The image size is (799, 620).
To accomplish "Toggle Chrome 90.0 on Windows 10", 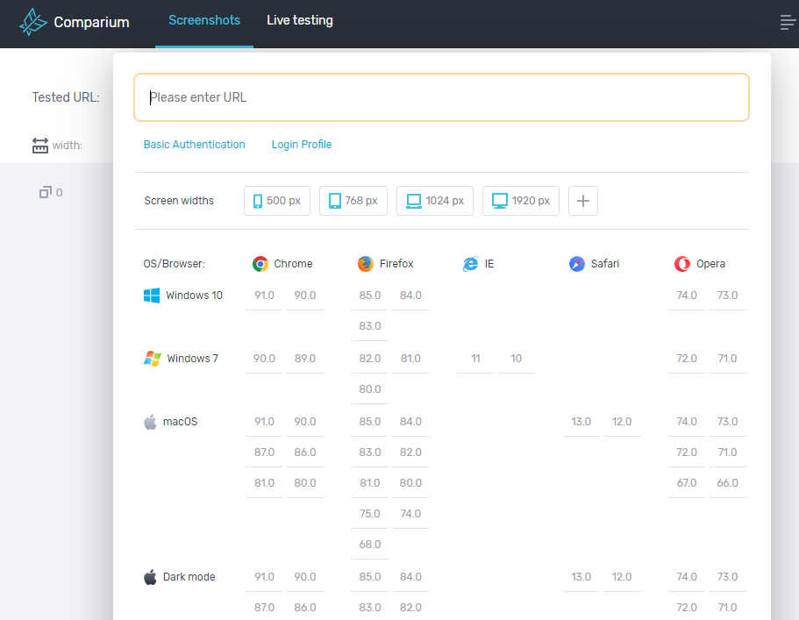I will 305,296.
